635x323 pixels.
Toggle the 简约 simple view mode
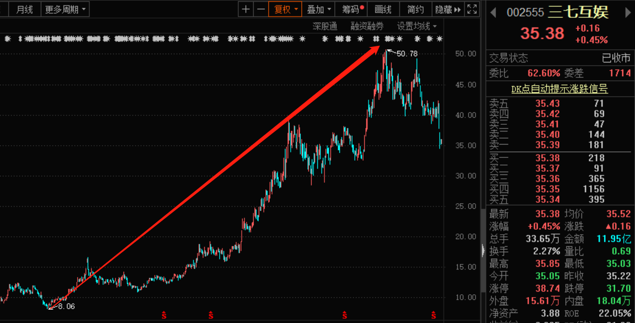coord(415,9)
